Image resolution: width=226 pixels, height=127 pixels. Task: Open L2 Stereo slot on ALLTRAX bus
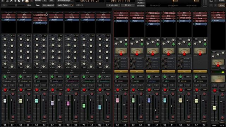coord(200,21)
